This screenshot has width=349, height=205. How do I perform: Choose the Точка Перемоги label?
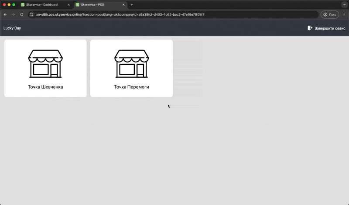coord(131,87)
